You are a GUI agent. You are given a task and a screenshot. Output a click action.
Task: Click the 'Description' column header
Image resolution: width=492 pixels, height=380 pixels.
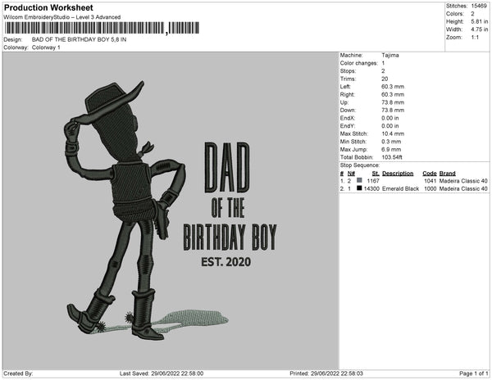tap(398, 174)
